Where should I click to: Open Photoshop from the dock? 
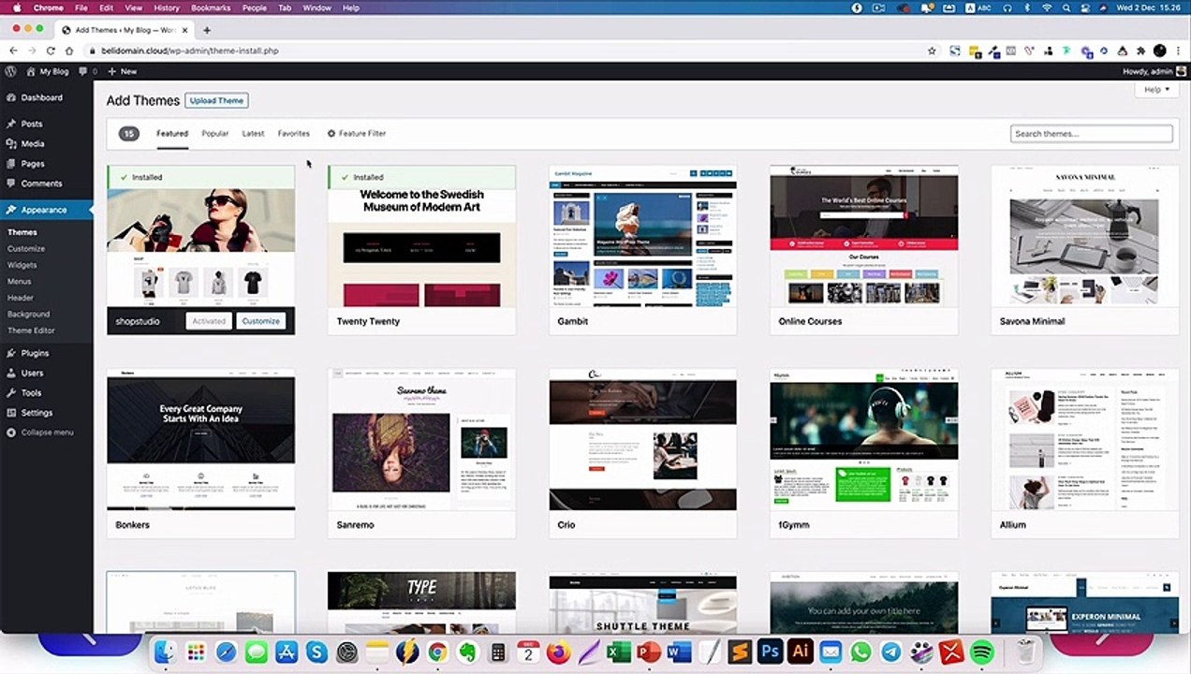coord(770,652)
